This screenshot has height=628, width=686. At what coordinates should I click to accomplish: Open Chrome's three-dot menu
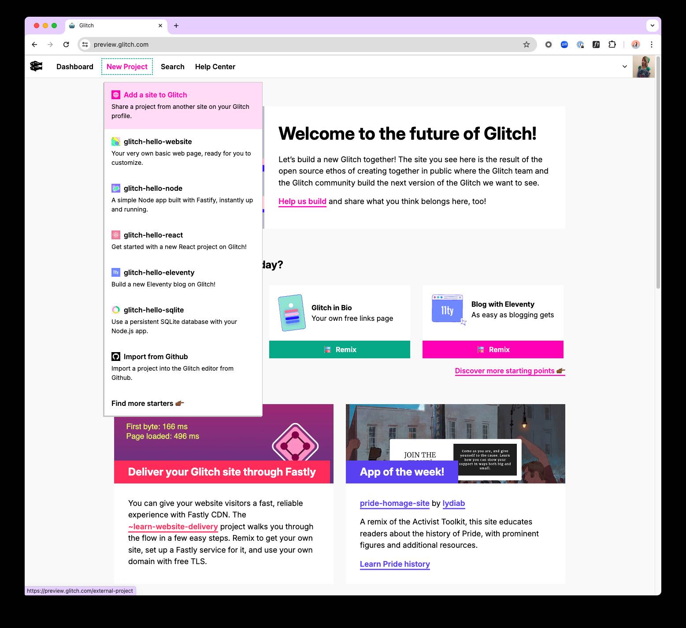[x=652, y=45]
